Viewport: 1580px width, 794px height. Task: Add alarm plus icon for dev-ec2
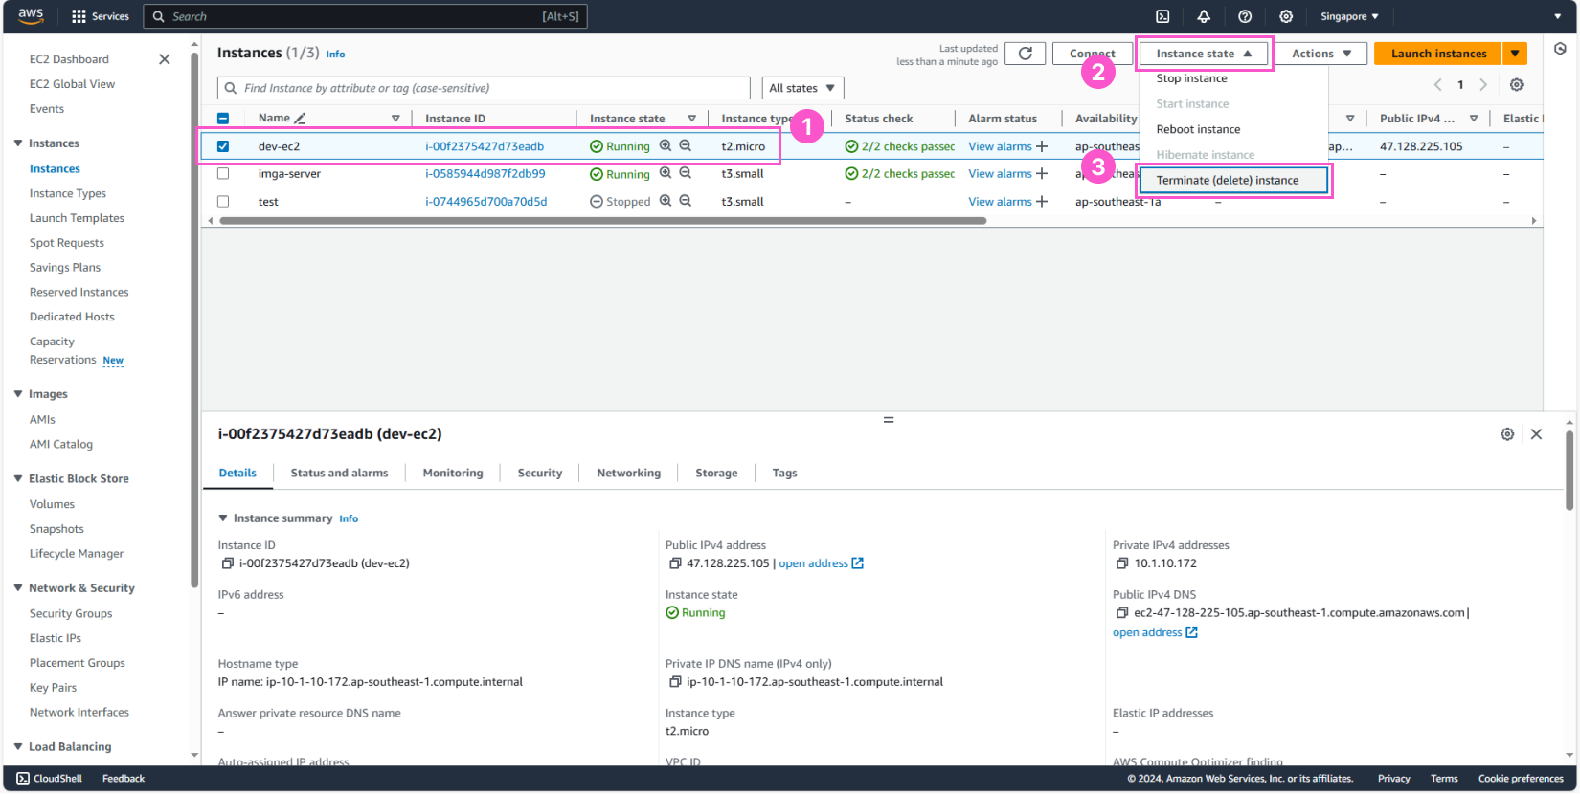(1042, 146)
